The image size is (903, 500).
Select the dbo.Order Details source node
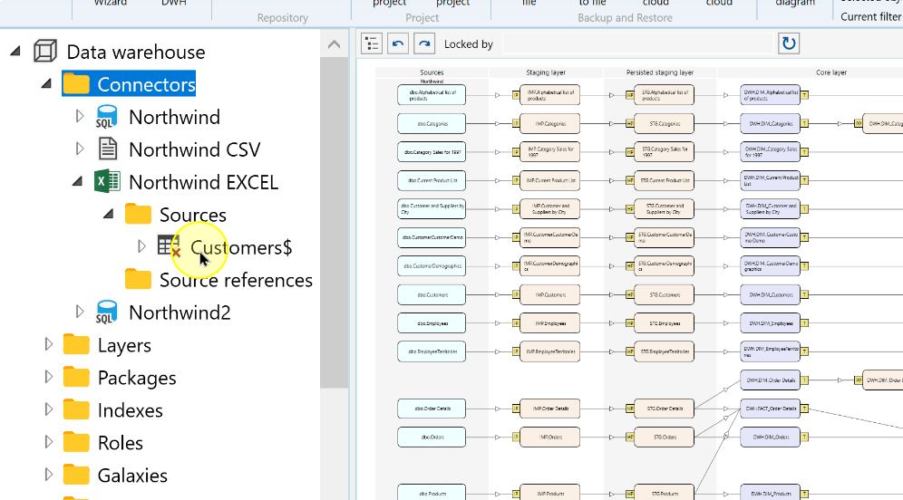click(x=432, y=409)
